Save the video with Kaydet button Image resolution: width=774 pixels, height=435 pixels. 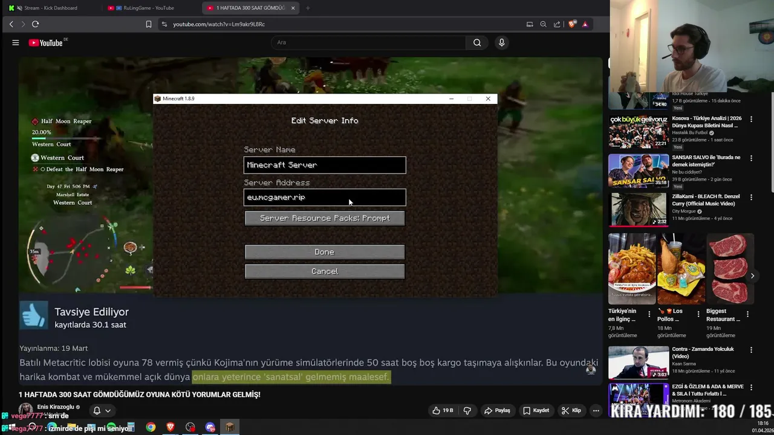536,410
